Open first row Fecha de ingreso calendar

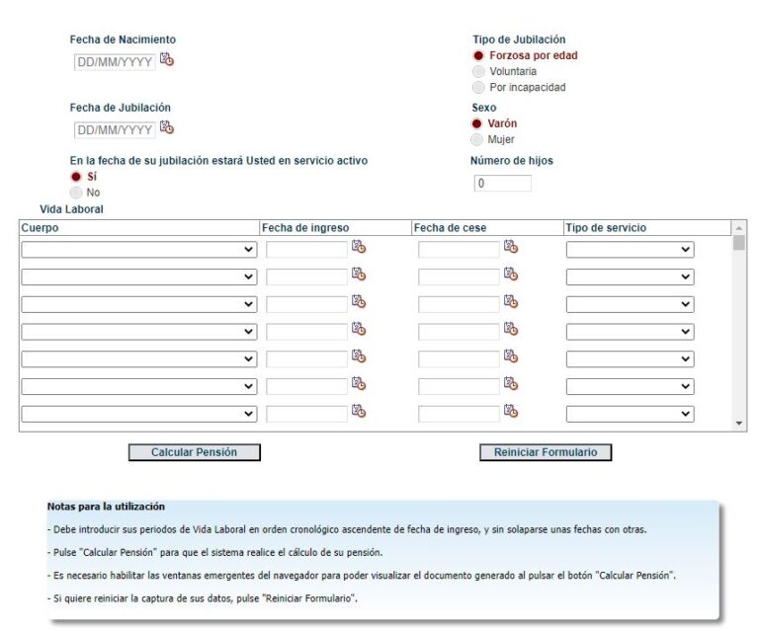click(359, 248)
